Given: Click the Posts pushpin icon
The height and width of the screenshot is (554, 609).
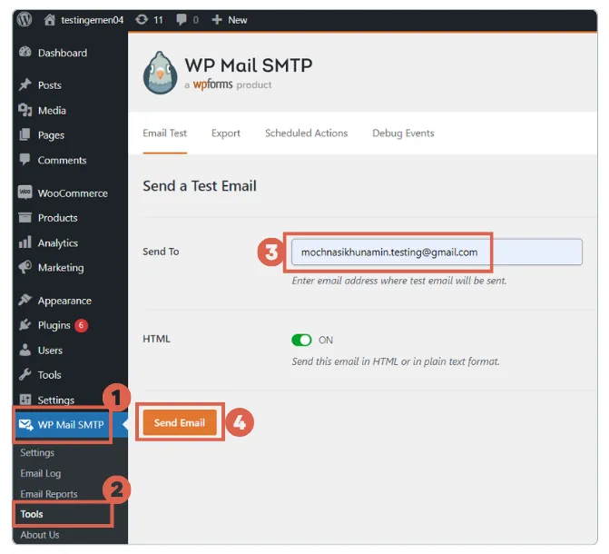Looking at the screenshot, I should click(x=25, y=84).
